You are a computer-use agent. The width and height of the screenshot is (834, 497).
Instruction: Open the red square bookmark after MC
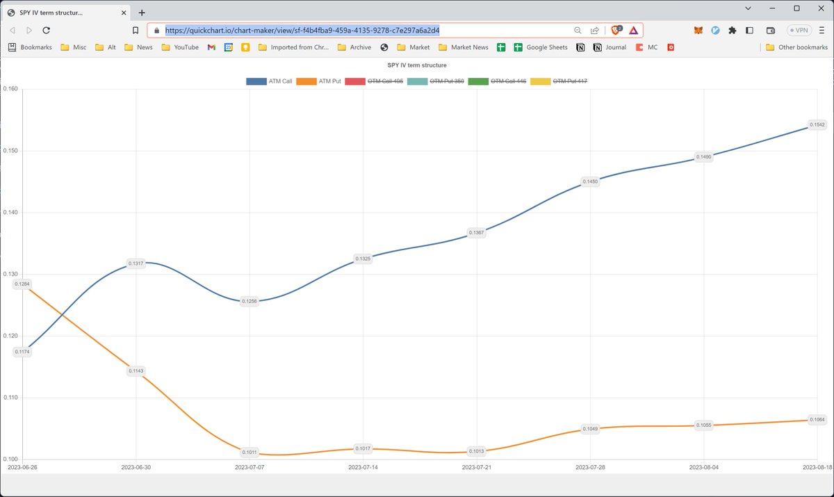click(671, 47)
